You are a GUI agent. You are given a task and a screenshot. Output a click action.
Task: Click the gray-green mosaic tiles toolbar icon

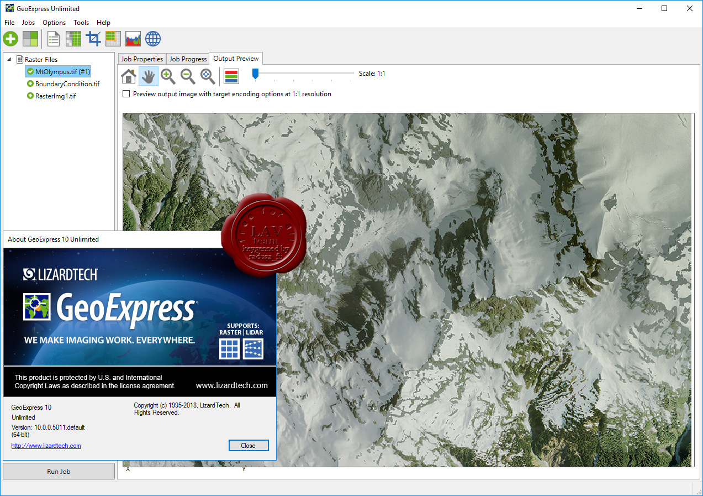pyautogui.click(x=30, y=39)
